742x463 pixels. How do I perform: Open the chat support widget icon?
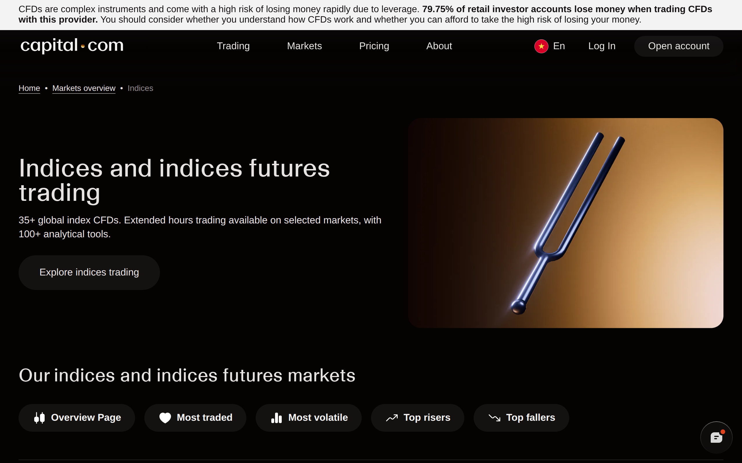click(716, 437)
